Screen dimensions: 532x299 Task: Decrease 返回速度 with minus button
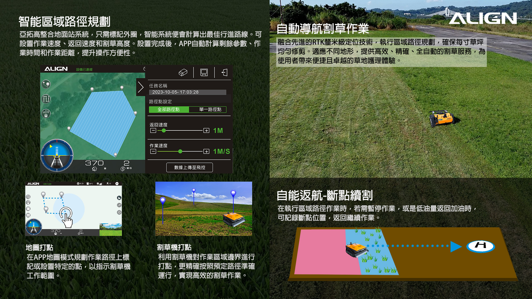153,131
